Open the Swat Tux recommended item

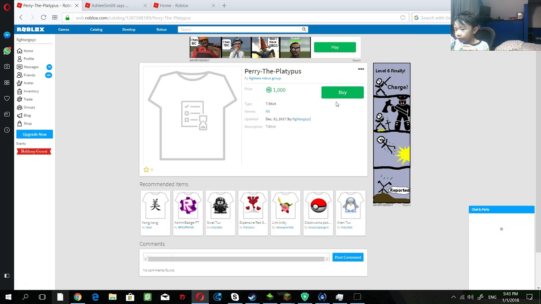tap(220, 213)
